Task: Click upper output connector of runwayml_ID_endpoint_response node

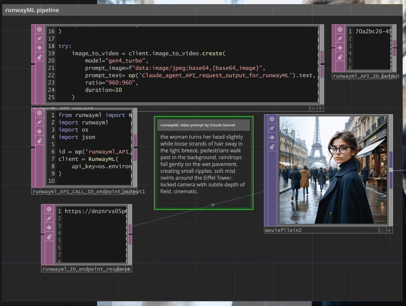Action: point(130,229)
